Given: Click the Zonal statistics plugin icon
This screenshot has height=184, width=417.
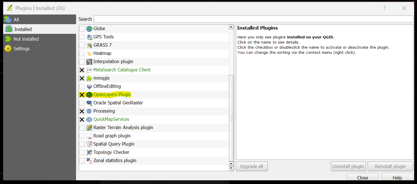Looking at the screenshot, I should (89, 160).
